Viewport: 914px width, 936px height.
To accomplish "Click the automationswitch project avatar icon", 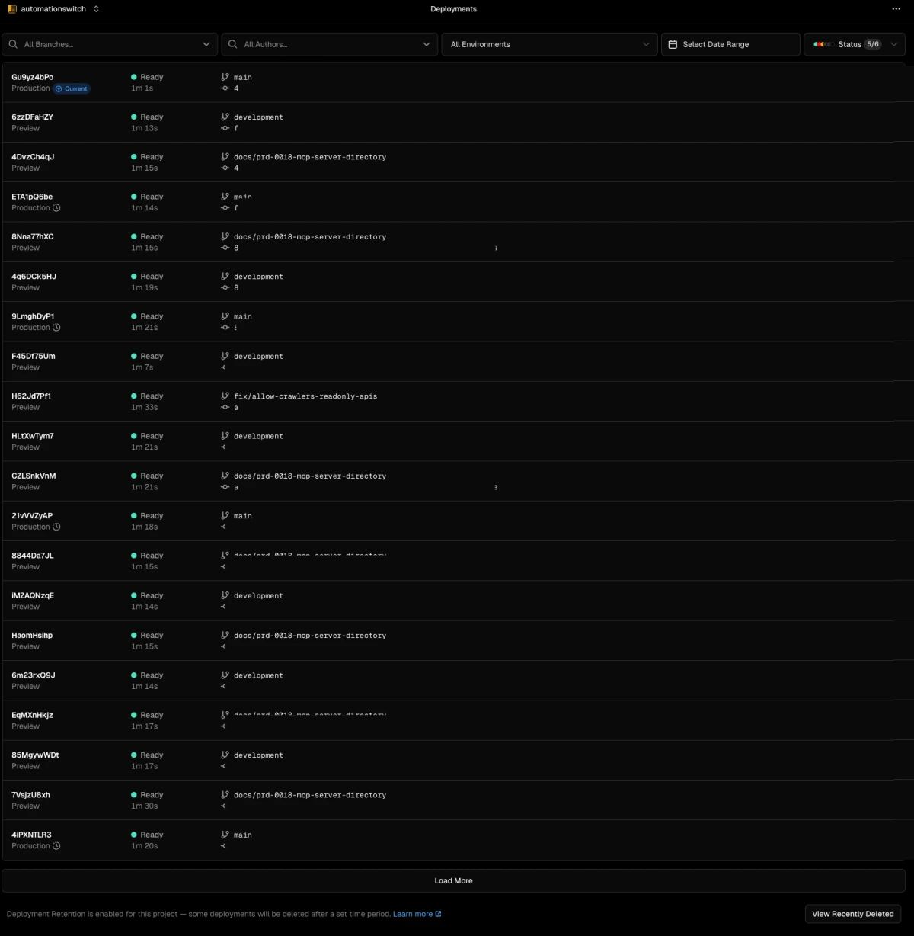I will click(x=11, y=8).
